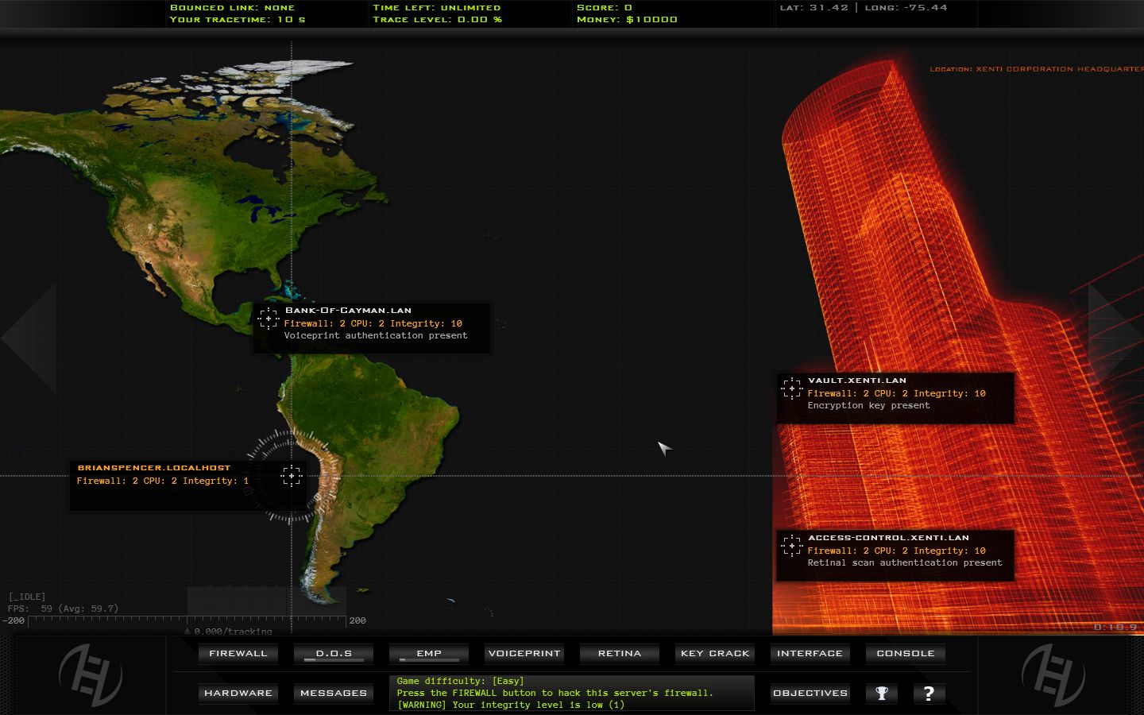Open the question mark help icon
This screenshot has height=715, width=1144.
(x=929, y=694)
